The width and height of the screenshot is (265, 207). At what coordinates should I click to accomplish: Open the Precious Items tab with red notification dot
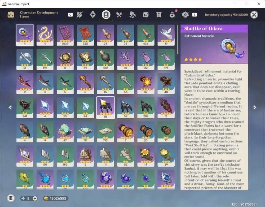pos(173,14)
